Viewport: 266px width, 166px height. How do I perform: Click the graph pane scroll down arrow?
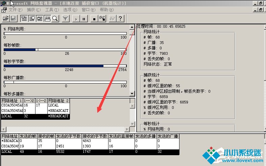[x=132, y=94]
